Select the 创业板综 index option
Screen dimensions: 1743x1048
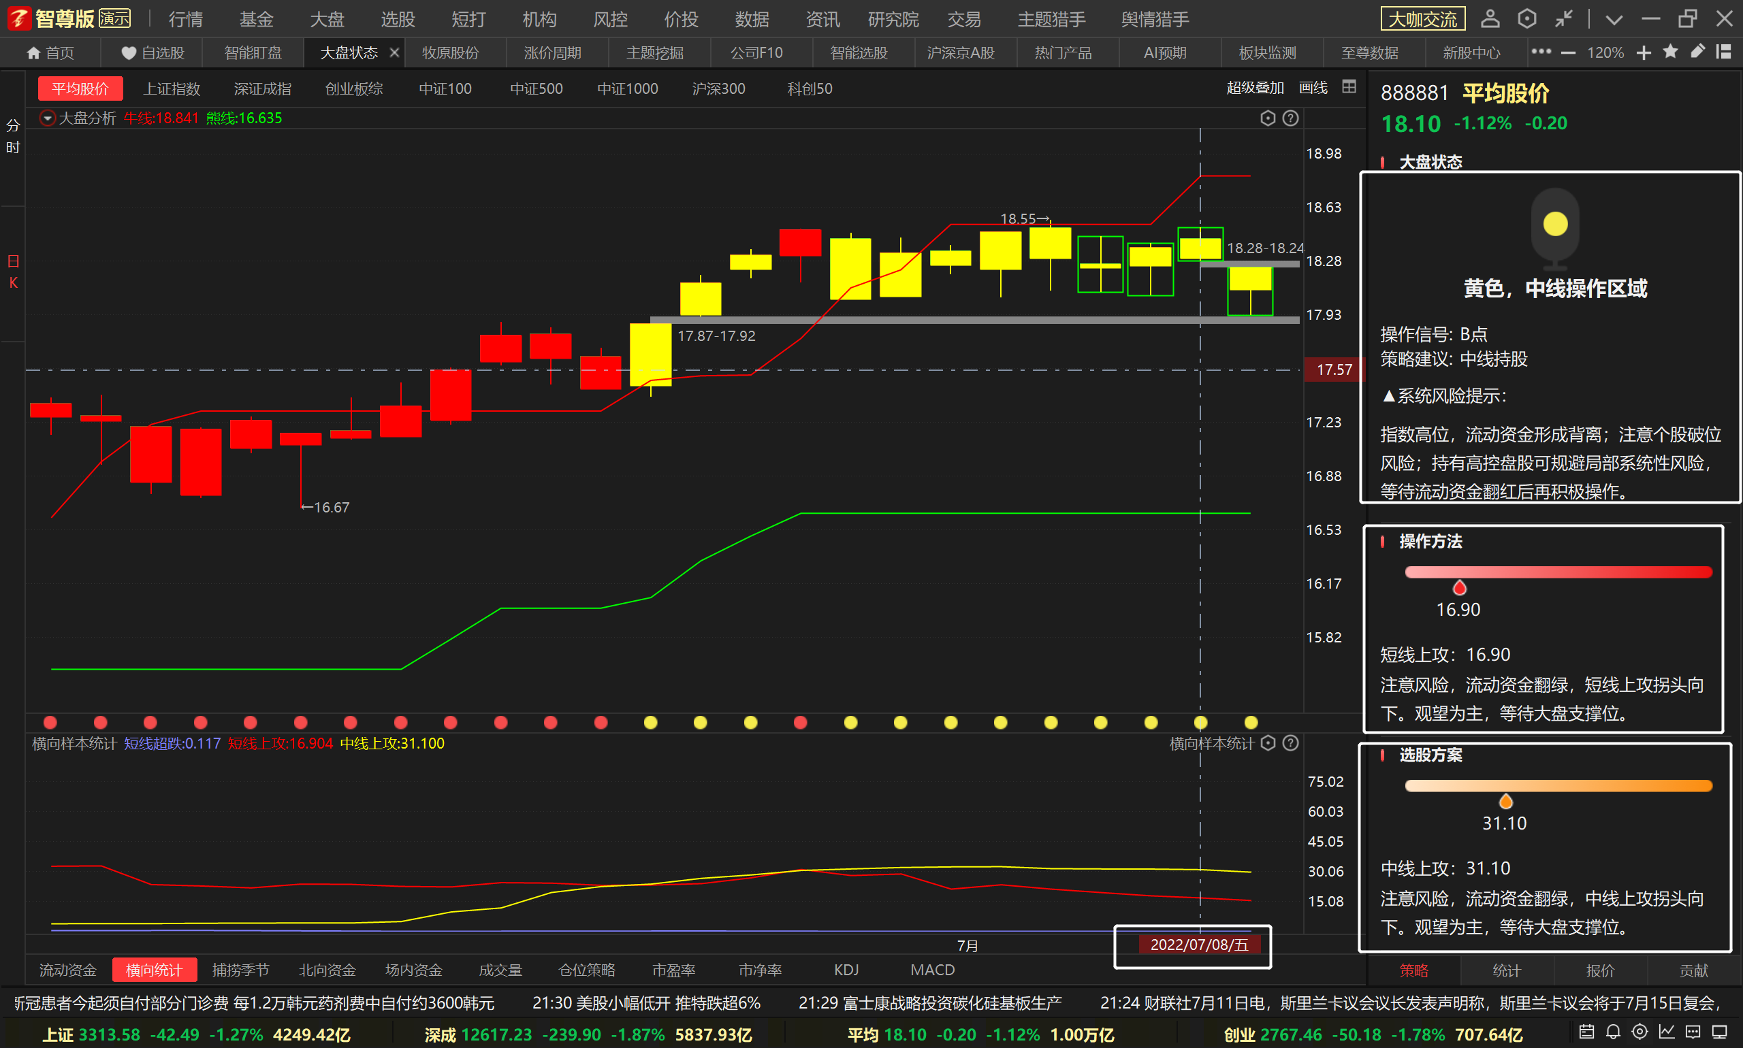pyautogui.click(x=354, y=89)
